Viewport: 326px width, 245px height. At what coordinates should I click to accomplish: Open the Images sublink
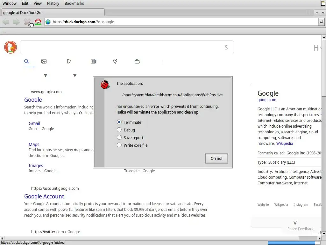pyautogui.click(x=36, y=166)
